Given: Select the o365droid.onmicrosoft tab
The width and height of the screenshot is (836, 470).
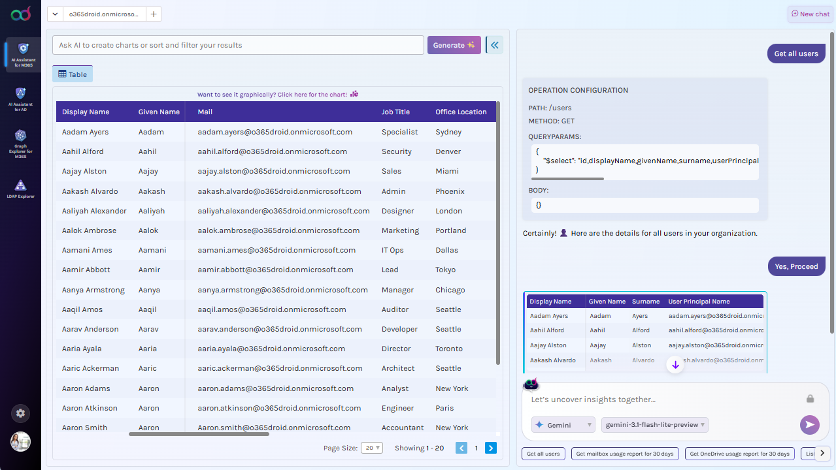Looking at the screenshot, I should (104, 14).
